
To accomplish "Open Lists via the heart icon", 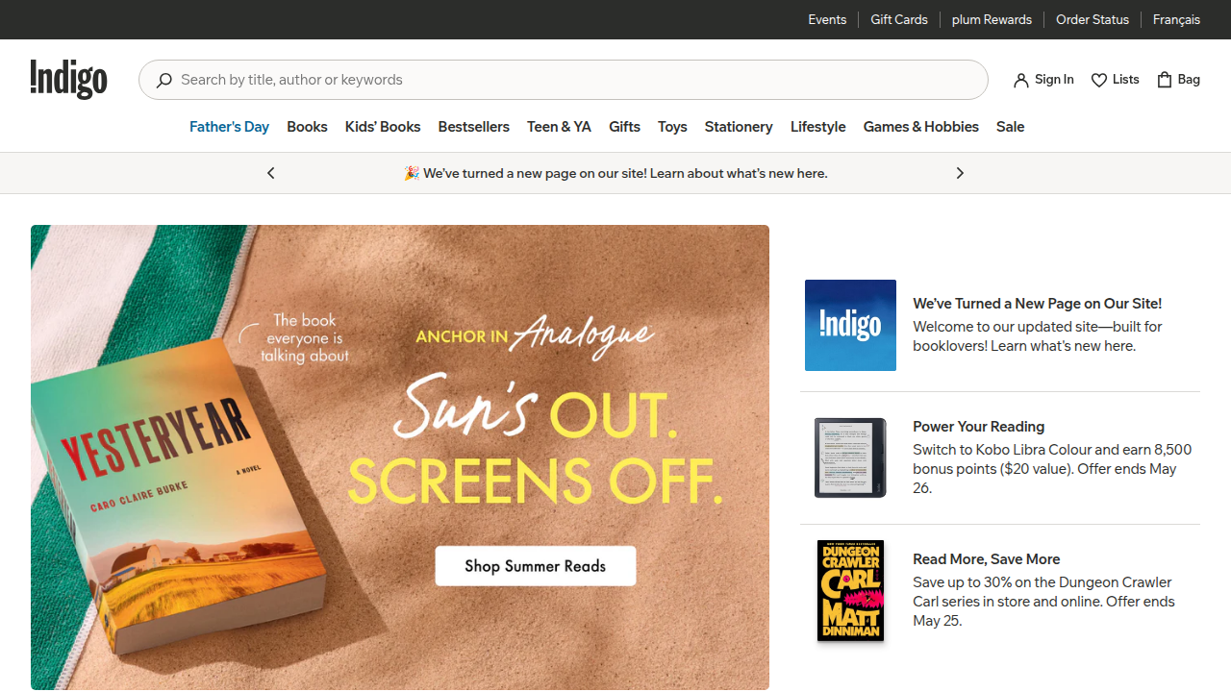I will coord(1099,80).
